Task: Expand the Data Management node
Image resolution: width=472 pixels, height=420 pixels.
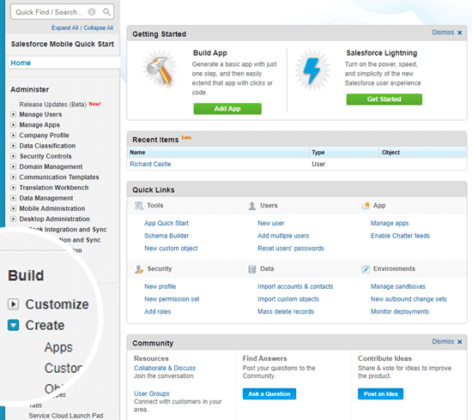Action: (x=13, y=198)
